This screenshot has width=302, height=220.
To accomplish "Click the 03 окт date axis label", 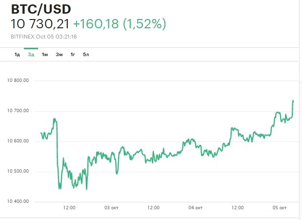I will [x=111, y=208].
